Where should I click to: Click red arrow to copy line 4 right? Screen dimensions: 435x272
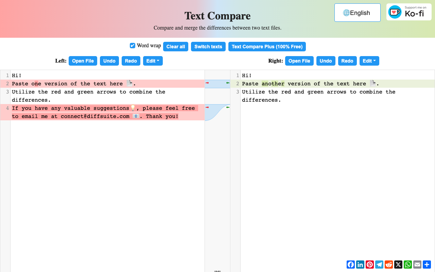tap(207, 107)
